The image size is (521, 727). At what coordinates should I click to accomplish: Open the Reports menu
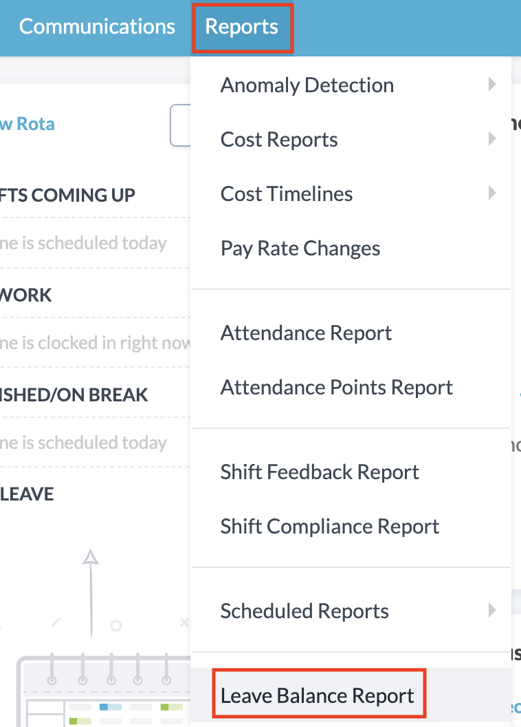pos(242,27)
